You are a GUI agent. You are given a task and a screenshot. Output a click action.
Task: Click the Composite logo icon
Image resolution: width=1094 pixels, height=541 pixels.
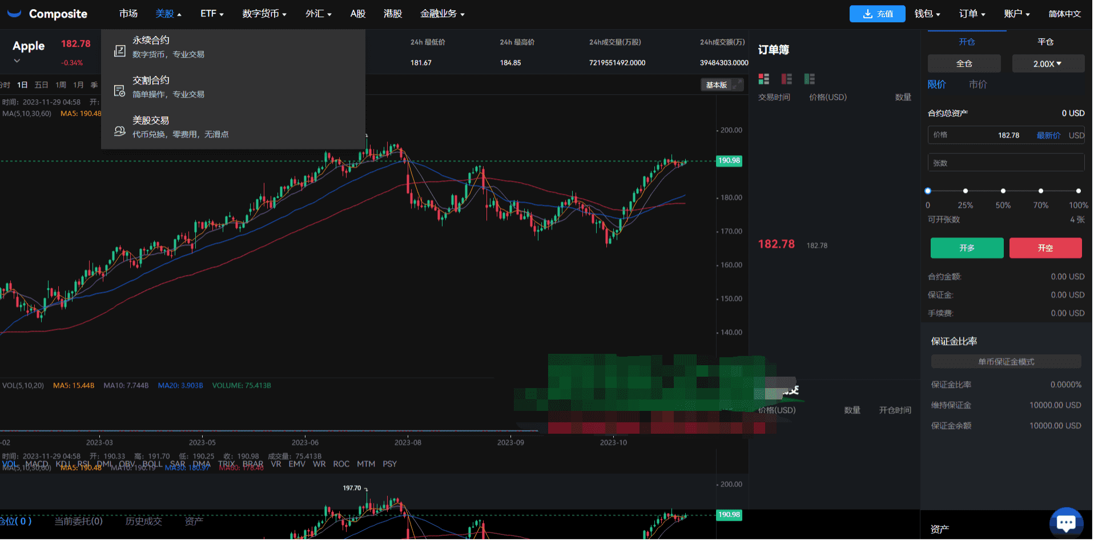coord(14,14)
